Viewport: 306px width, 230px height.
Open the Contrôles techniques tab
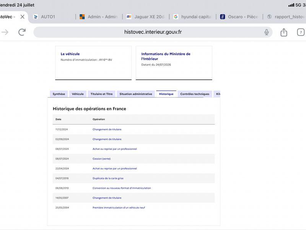pos(195,94)
